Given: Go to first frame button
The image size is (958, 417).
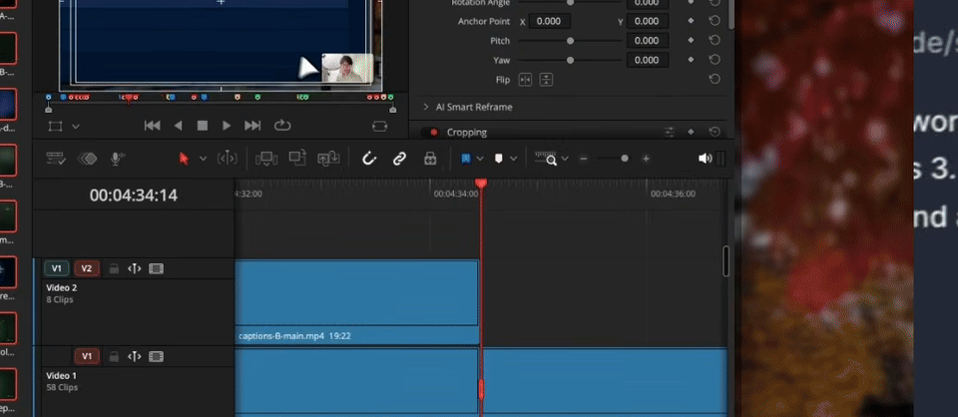Looking at the screenshot, I should pyautogui.click(x=152, y=126).
